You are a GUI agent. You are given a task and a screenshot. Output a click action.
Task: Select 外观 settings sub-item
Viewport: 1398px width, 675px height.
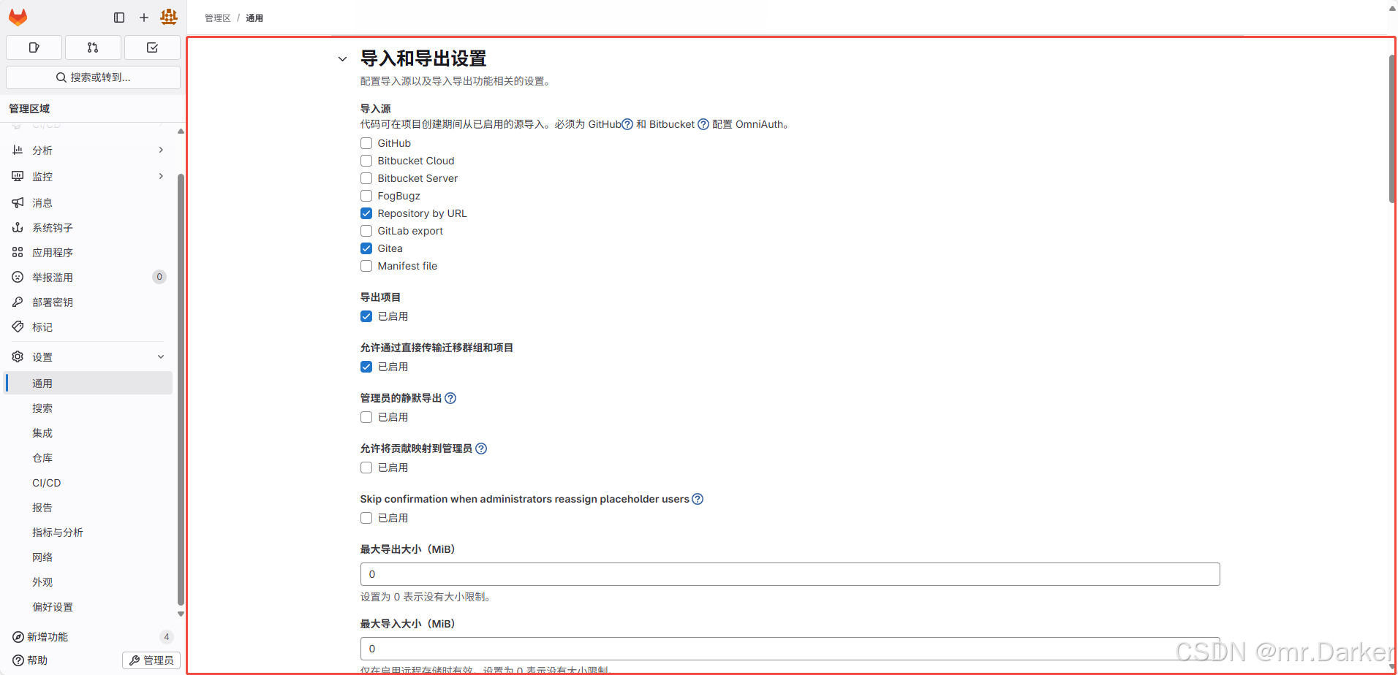(88, 581)
